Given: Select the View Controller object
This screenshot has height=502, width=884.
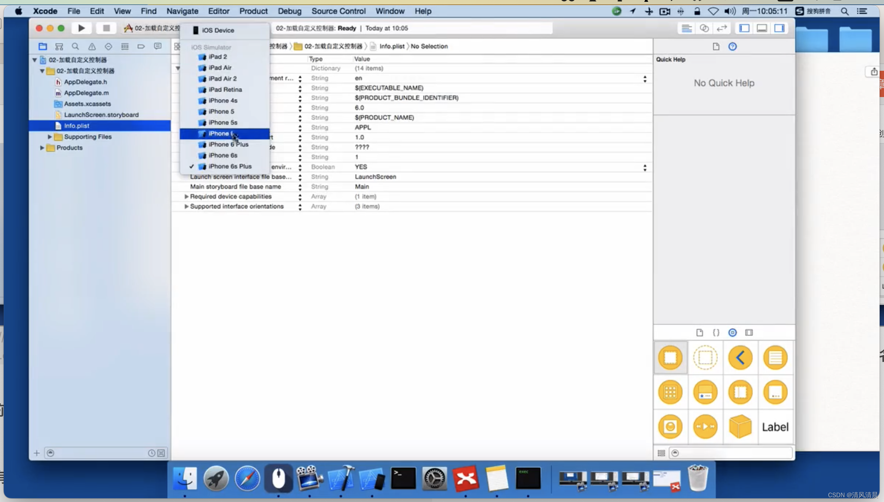Looking at the screenshot, I should (670, 357).
